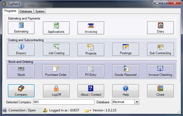Open About / Contact information

click(x=91, y=91)
